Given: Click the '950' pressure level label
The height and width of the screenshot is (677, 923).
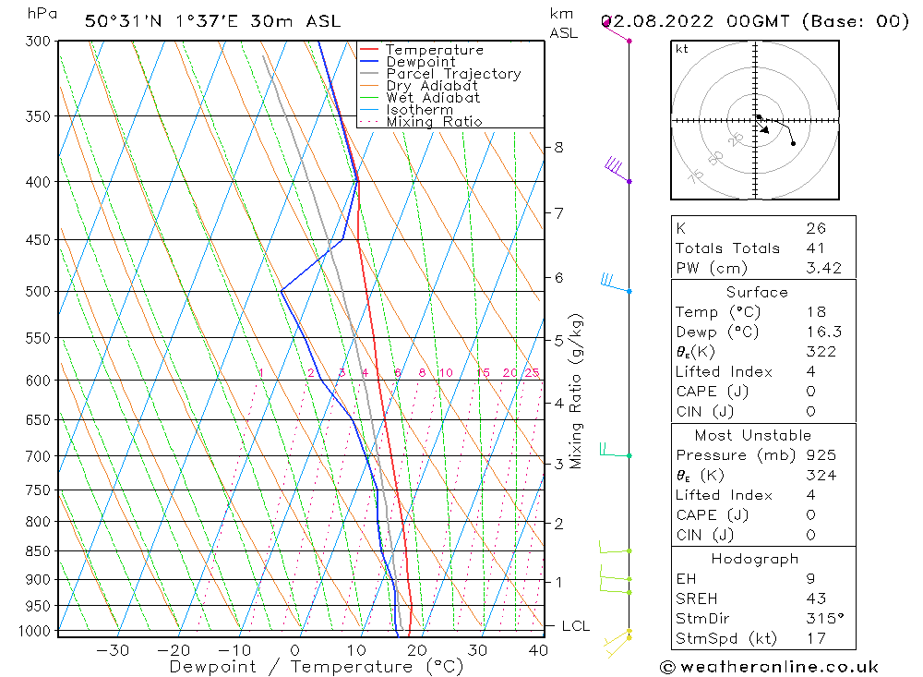Looking at the screenshot, I should tap(38, 606).
